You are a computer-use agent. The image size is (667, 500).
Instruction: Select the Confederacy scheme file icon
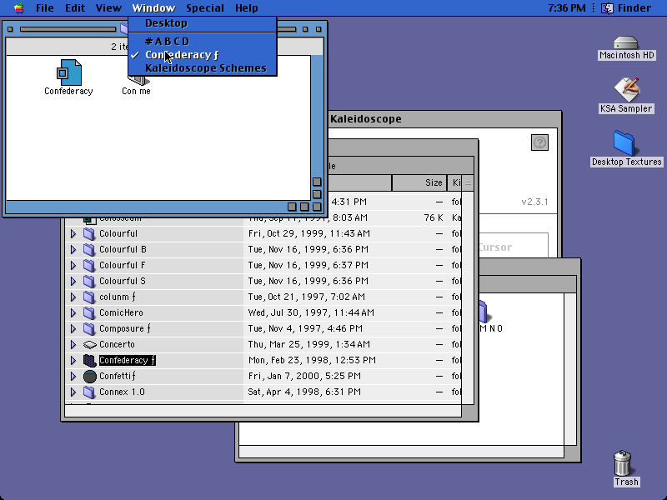68,72
